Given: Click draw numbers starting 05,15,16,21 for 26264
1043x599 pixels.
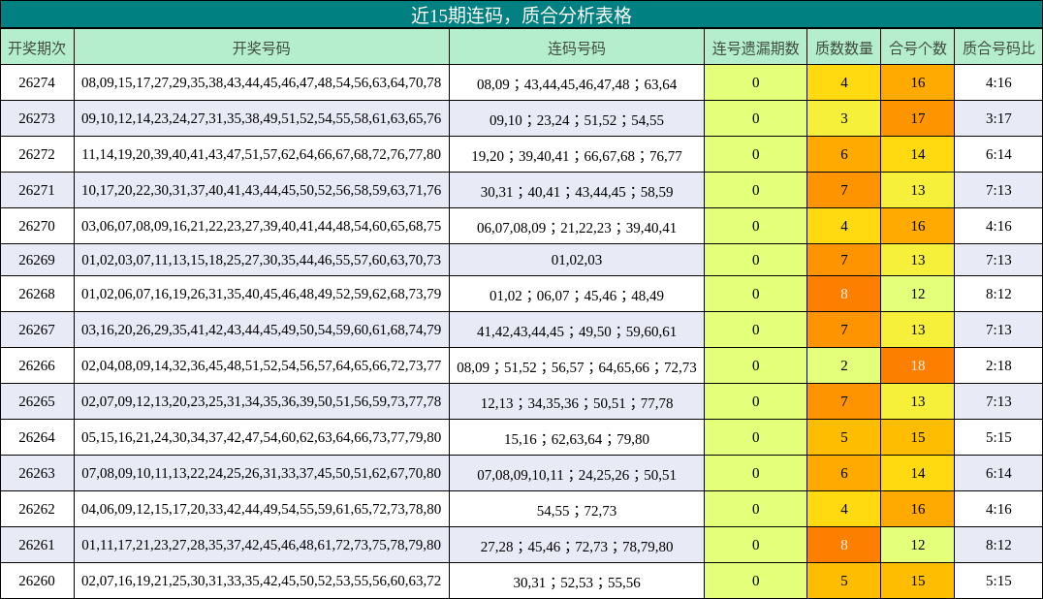Looking at the screenshot, I should [262, 437].
